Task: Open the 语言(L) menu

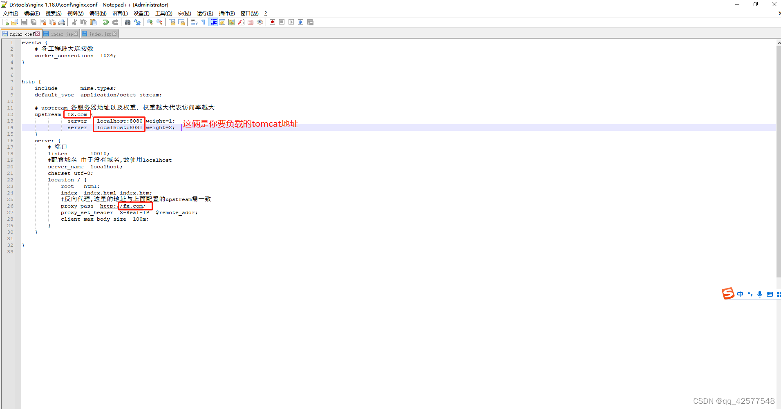Action: [120, 13]
